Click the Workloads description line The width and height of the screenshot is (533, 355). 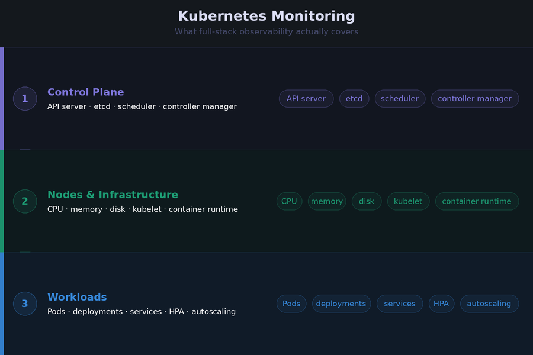click(142, 312)
